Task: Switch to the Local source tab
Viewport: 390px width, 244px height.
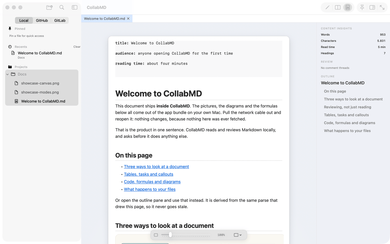Action: [24, 20]
